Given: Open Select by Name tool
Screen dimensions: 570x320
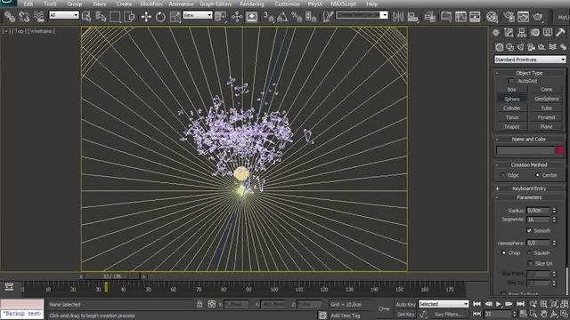Looking at the screenshot, I should point(101,17).
